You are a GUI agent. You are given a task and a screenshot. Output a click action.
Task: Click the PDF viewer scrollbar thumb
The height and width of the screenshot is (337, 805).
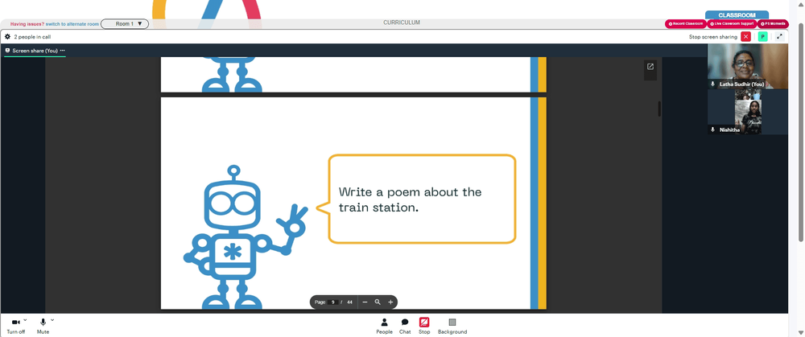click(x=659, y=109)
